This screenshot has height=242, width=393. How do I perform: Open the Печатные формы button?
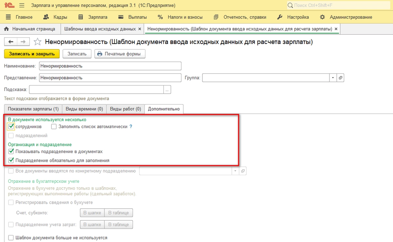point(120,54)
